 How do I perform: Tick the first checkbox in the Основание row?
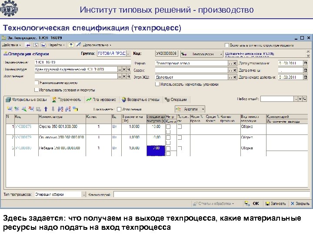168,138
